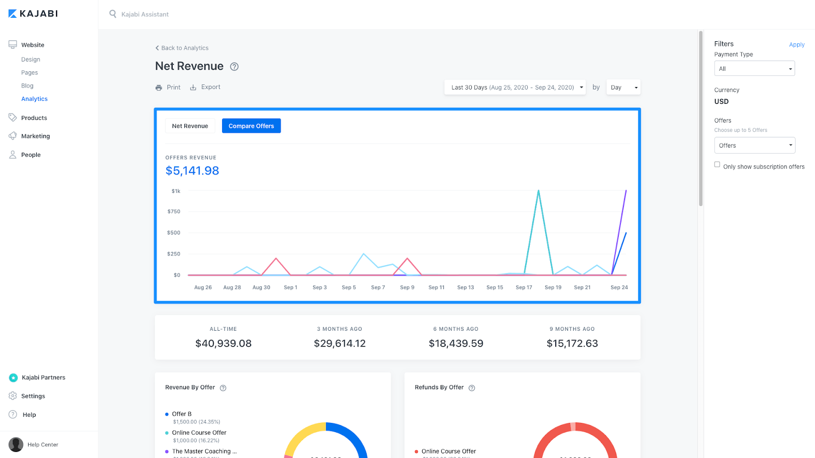Select the Compare Offers tab
The width and height of the screenshot is (815, 458).
(251, 126)
